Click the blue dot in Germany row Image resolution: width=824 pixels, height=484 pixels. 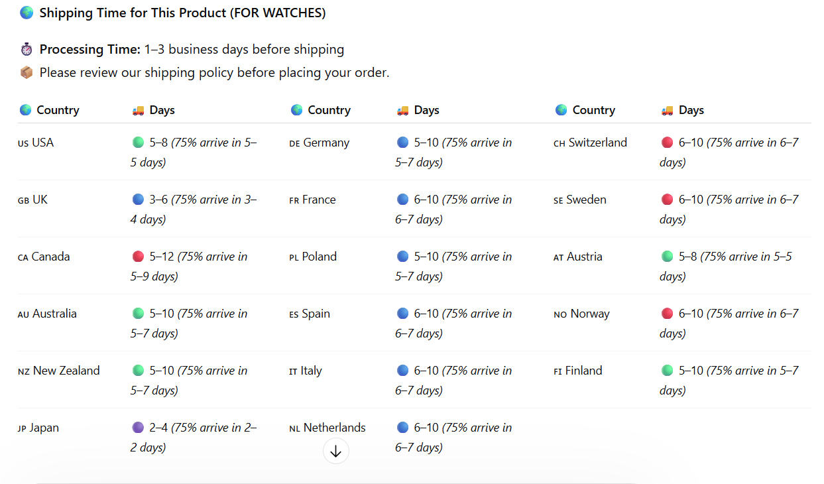pos(402,143)
